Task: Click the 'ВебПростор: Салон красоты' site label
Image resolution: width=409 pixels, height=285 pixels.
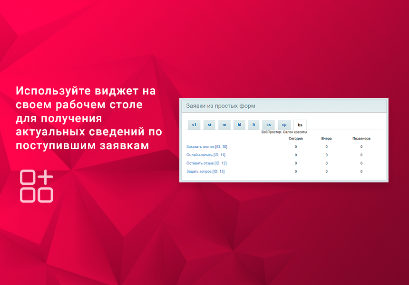Action: (284, 132)
